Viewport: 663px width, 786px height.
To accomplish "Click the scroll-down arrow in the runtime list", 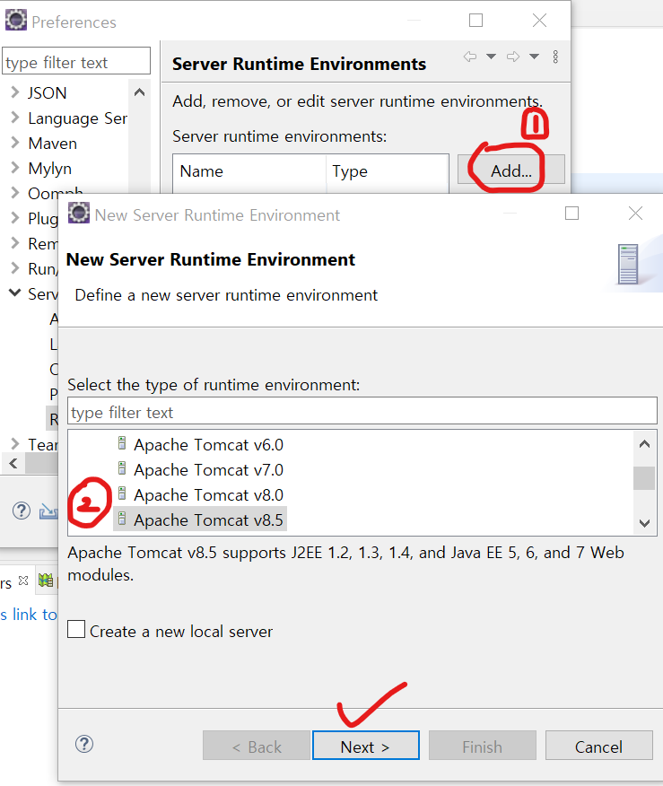I will [x=644, y=523].
